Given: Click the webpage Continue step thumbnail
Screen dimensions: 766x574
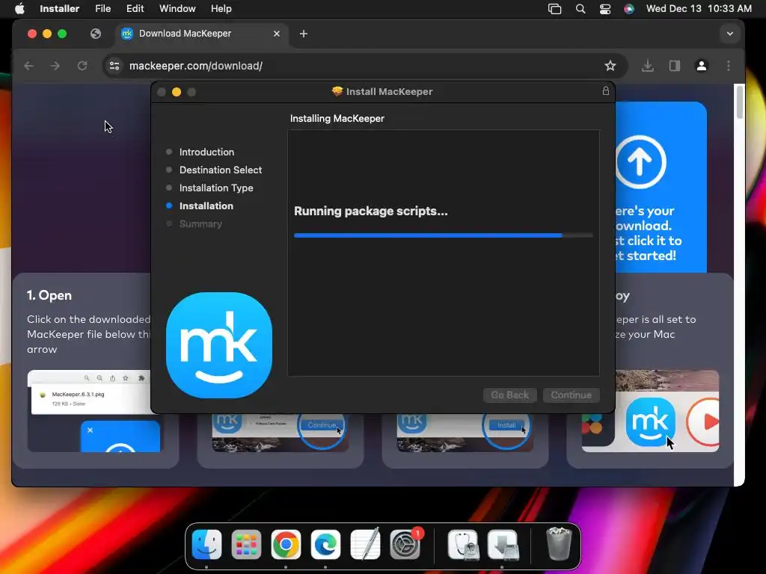Looking at the screenshot, I should point(280,433).
